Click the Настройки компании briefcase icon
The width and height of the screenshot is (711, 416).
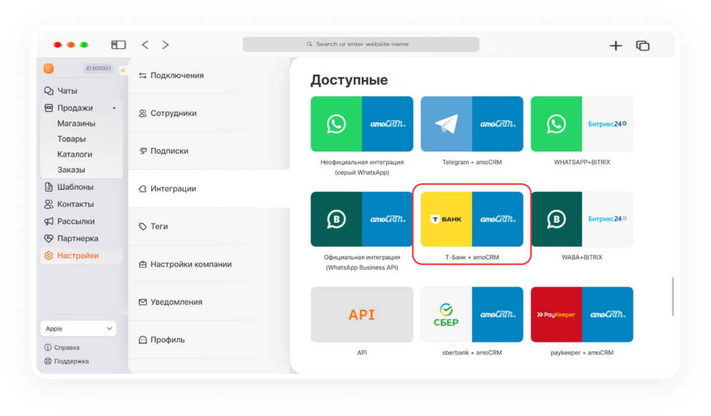tap(143, 265)
